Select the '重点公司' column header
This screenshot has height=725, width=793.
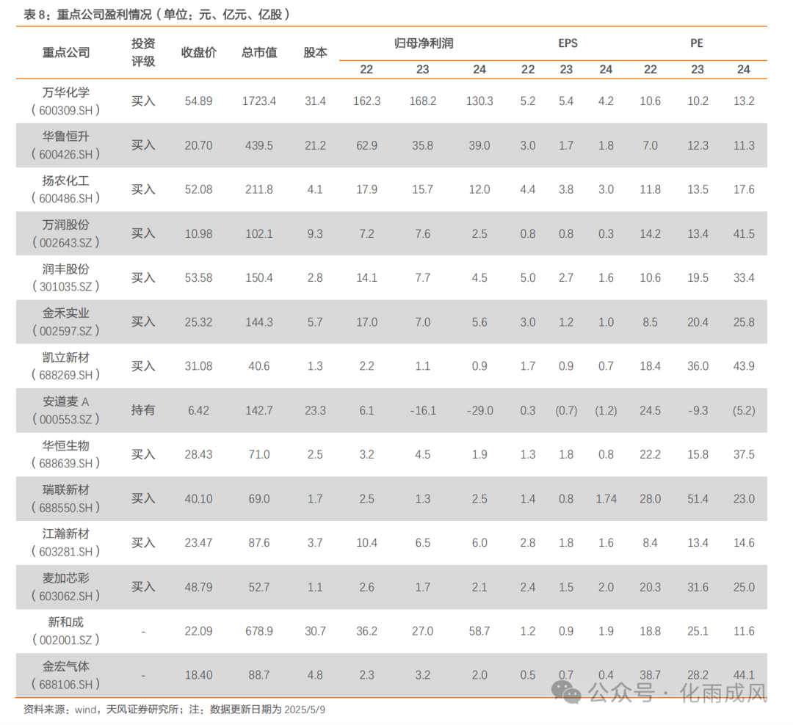[66, 53]
